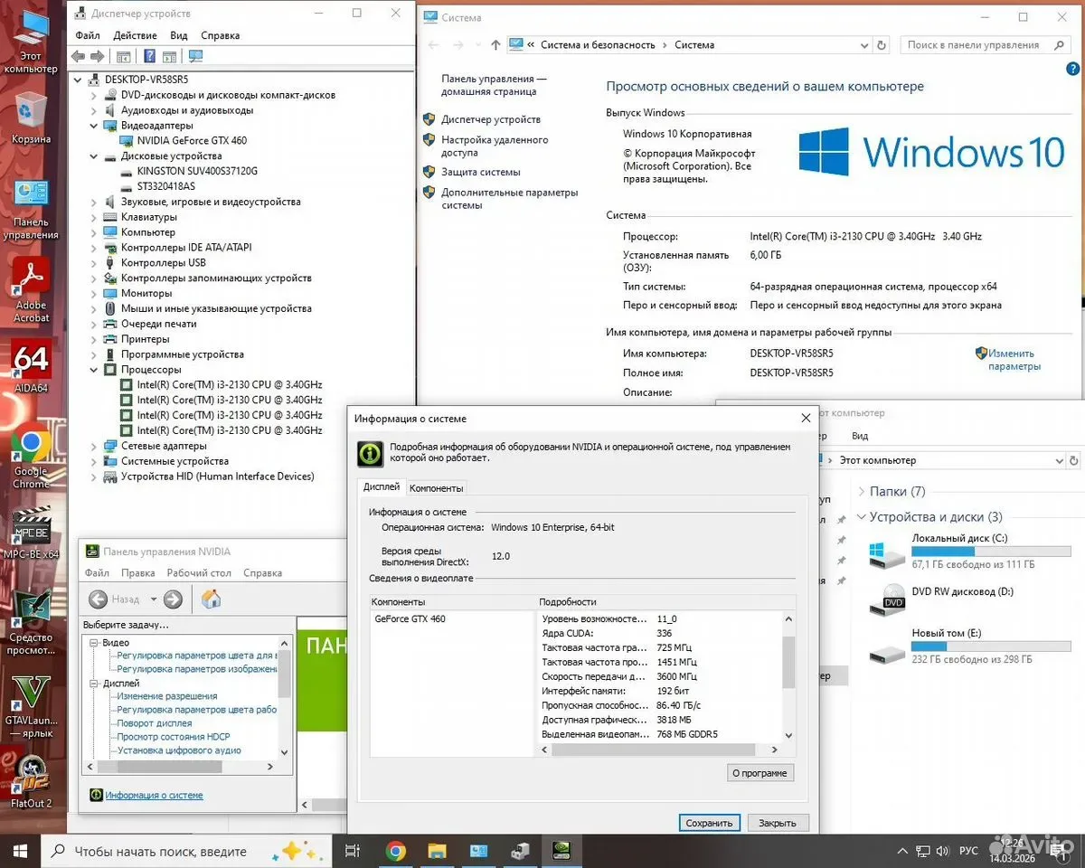Collapse Устройства и диски (3) group
Screen dimensions: 1085x868
click(x=860, y=517)
